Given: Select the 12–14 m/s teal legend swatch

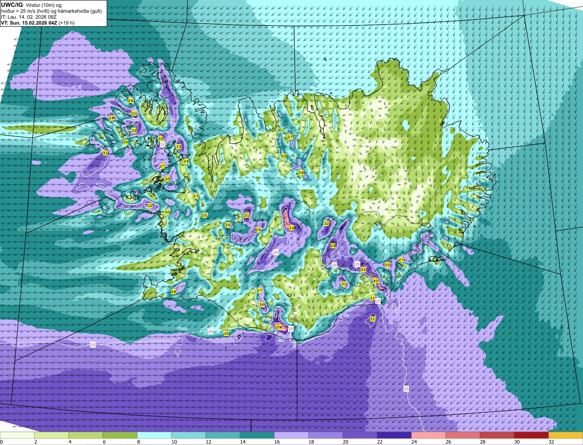Looking at the screenshot, I should click(223, 435).
